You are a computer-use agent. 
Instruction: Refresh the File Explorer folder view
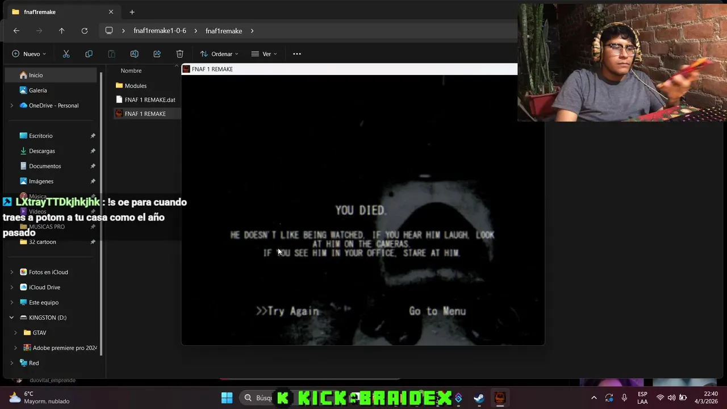click(x=85, y=31)
